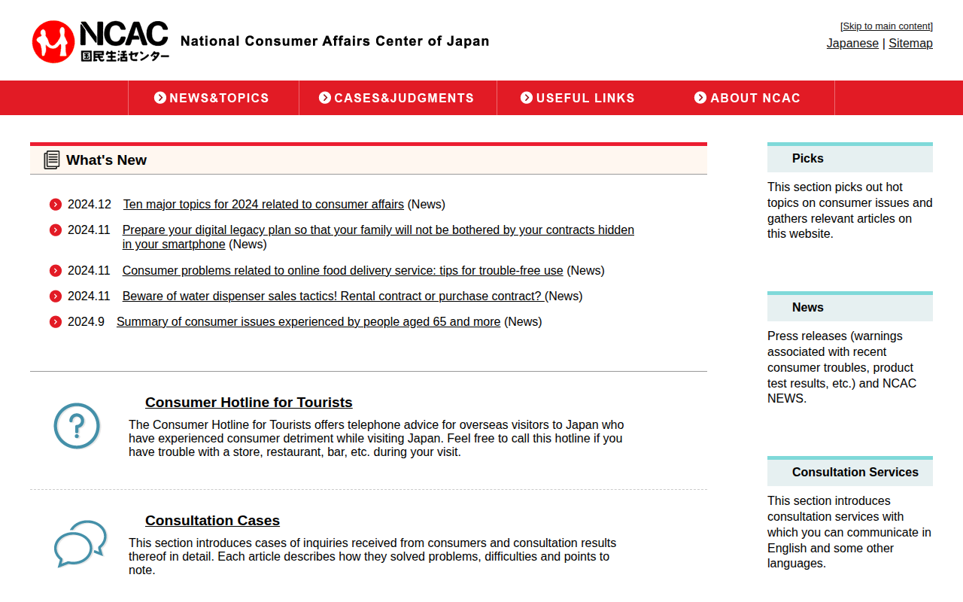Click the National Consumer Affairs Center of Japan title

[335, 41]
